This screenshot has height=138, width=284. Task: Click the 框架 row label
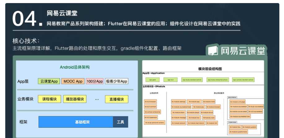pyautogui.click(x=23, y=122)
